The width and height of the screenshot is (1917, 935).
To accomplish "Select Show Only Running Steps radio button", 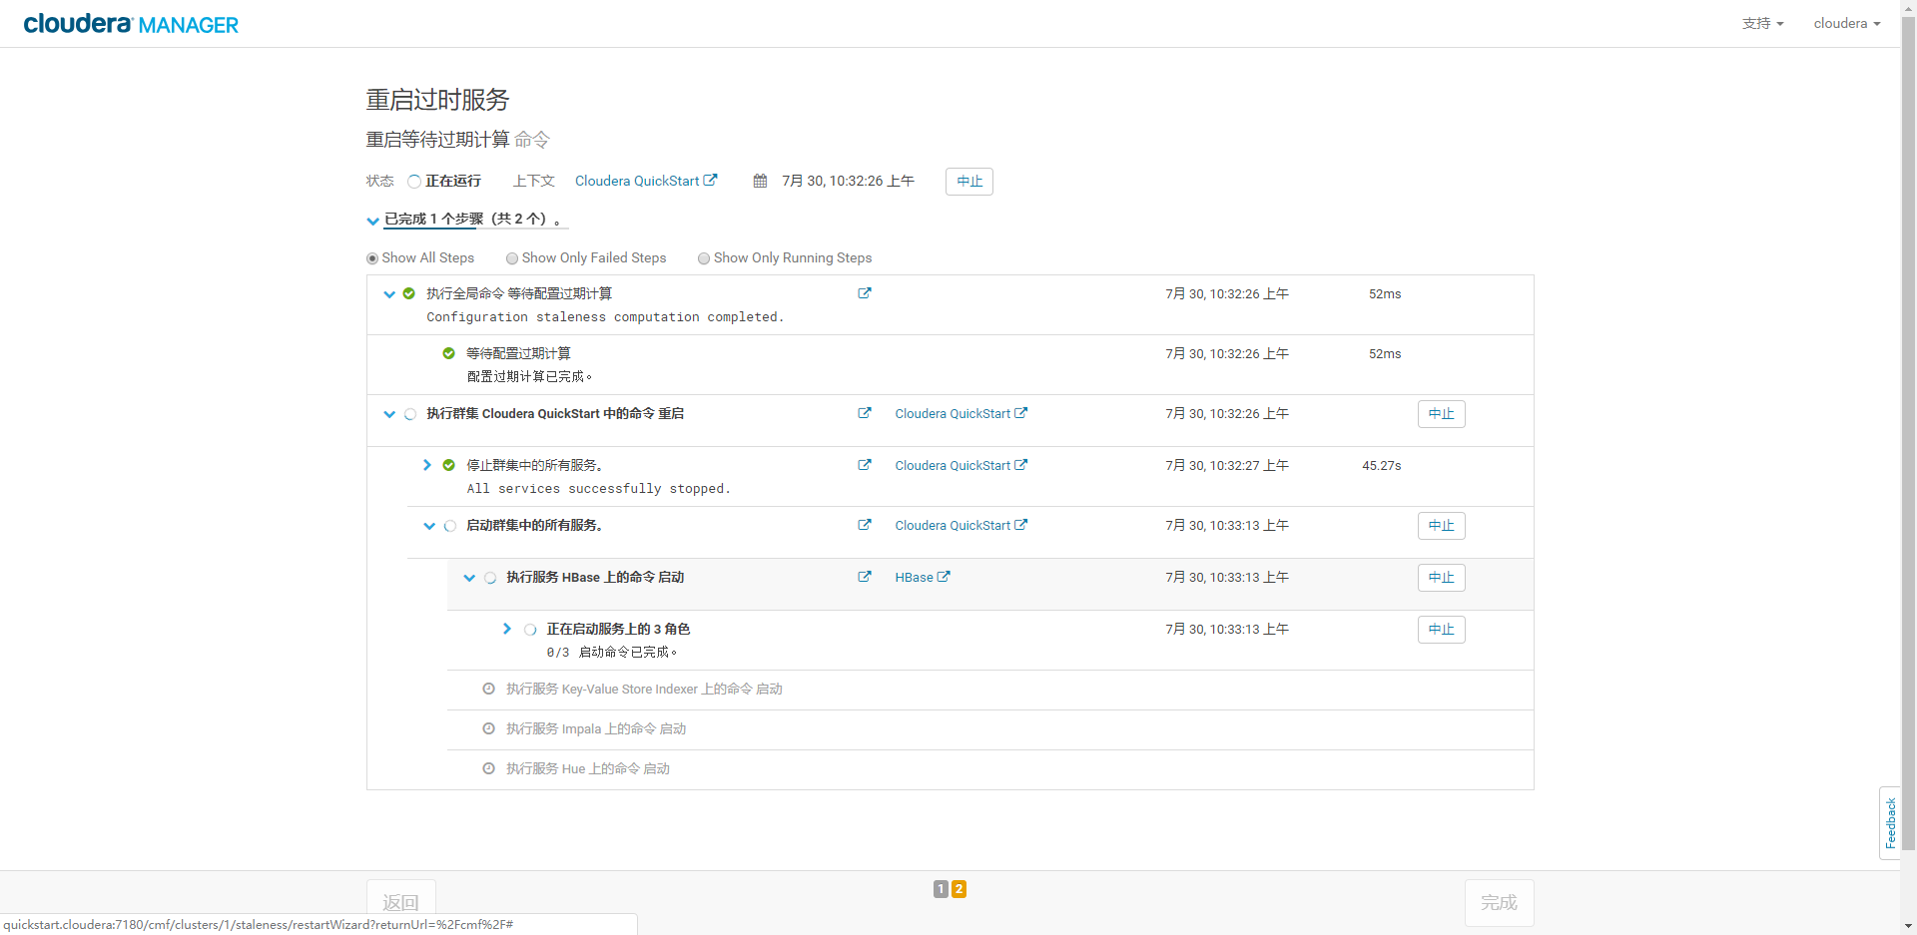I will click(x=704, y=258).
